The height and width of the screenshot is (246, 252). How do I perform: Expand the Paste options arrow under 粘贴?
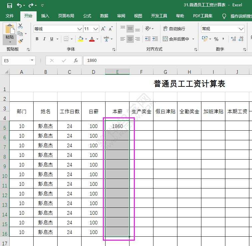coord(10,42)
